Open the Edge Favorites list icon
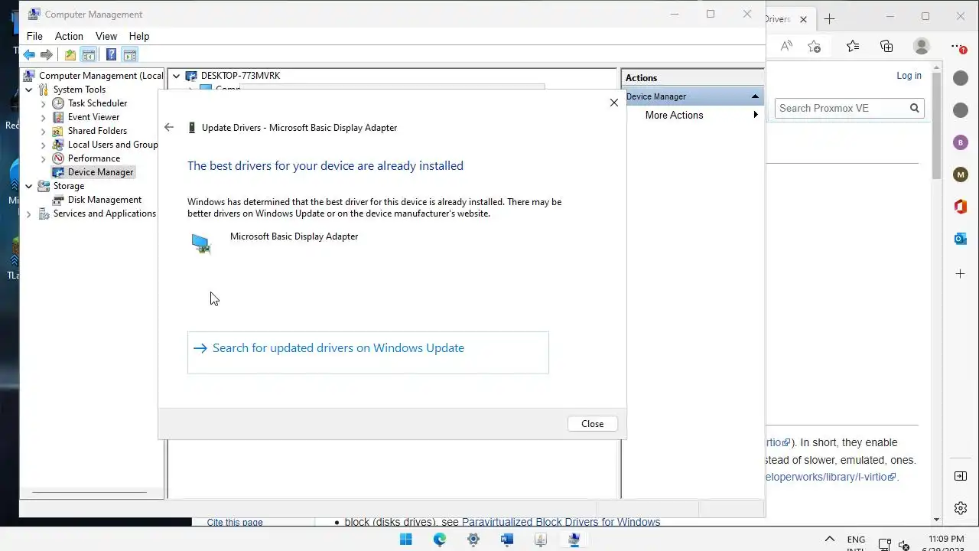This screenshot has height=551, width=979. tap(853, 46)
